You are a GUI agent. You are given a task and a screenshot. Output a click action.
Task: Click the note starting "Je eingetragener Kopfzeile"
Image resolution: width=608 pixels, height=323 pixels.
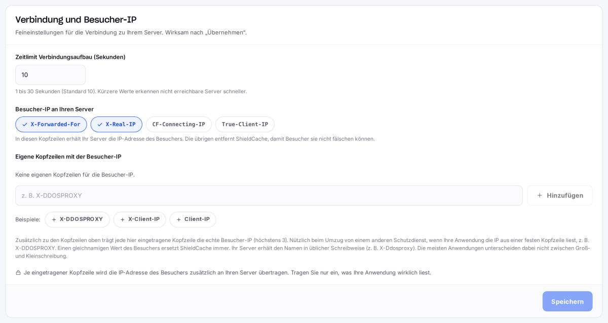(x=227, y=272)
